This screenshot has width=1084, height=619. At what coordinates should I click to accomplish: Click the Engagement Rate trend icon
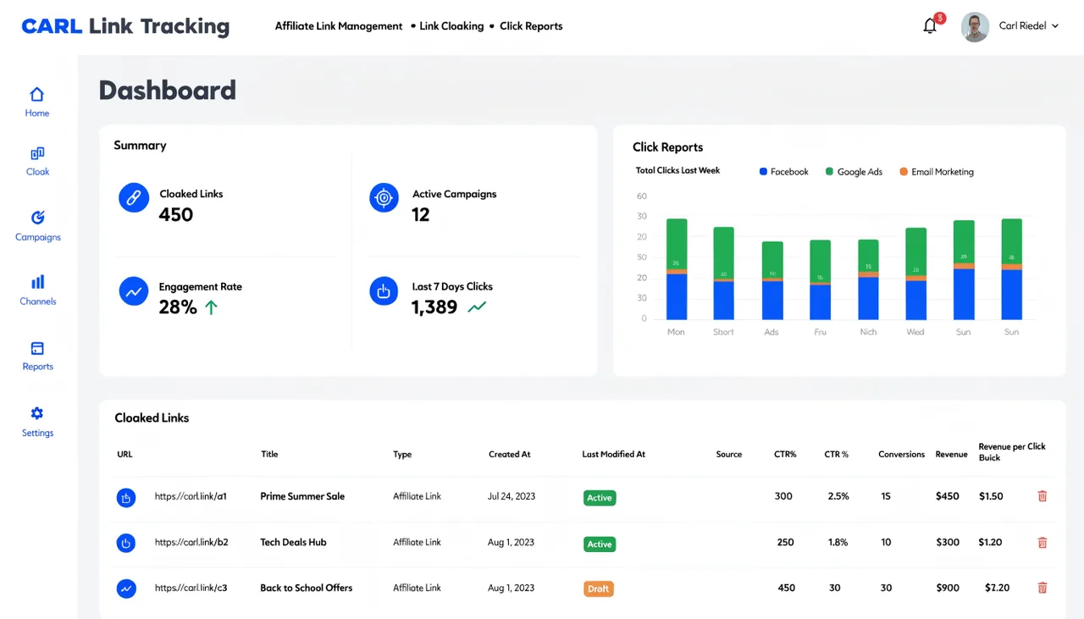click(x=134, y=291)
